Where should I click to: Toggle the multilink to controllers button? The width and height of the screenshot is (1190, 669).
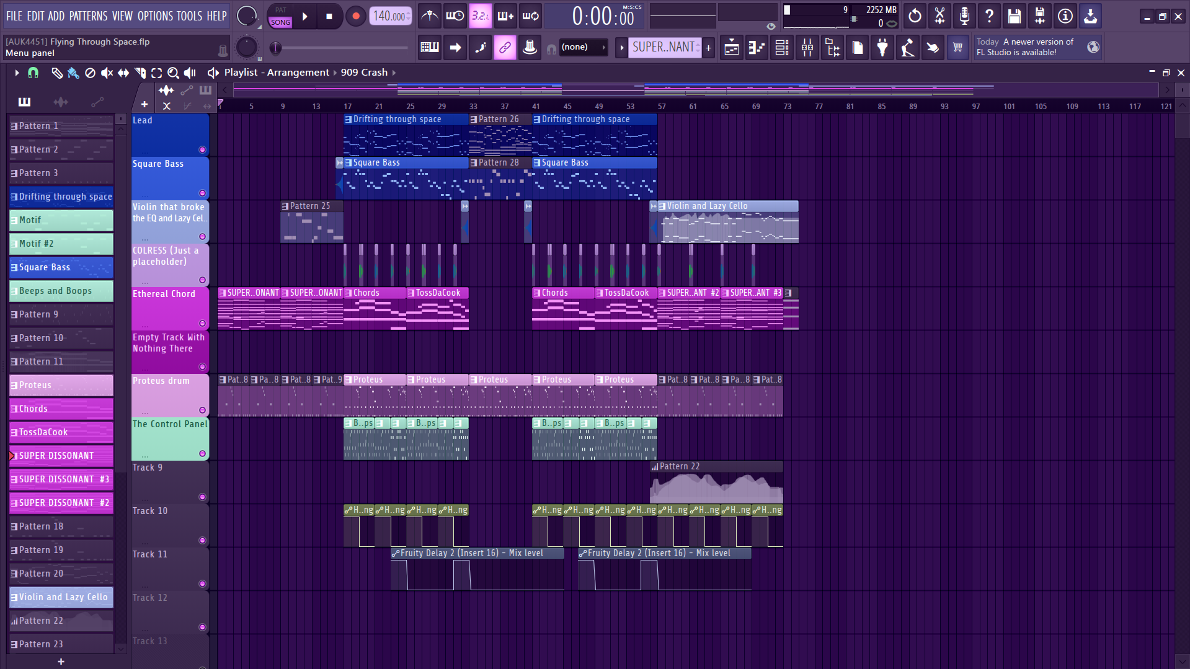click(505, 47)
